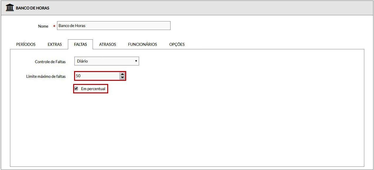The width and height of the screenshot is (374, 170).
Task: Switch to the OPÇÕES tab
Action: coord(177,44)
